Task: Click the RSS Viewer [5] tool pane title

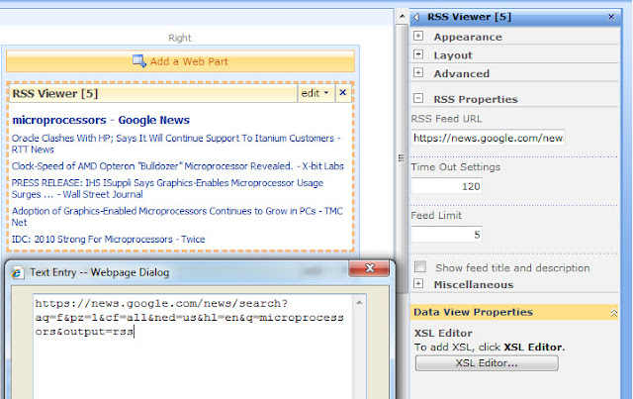Action: point(469,17)
